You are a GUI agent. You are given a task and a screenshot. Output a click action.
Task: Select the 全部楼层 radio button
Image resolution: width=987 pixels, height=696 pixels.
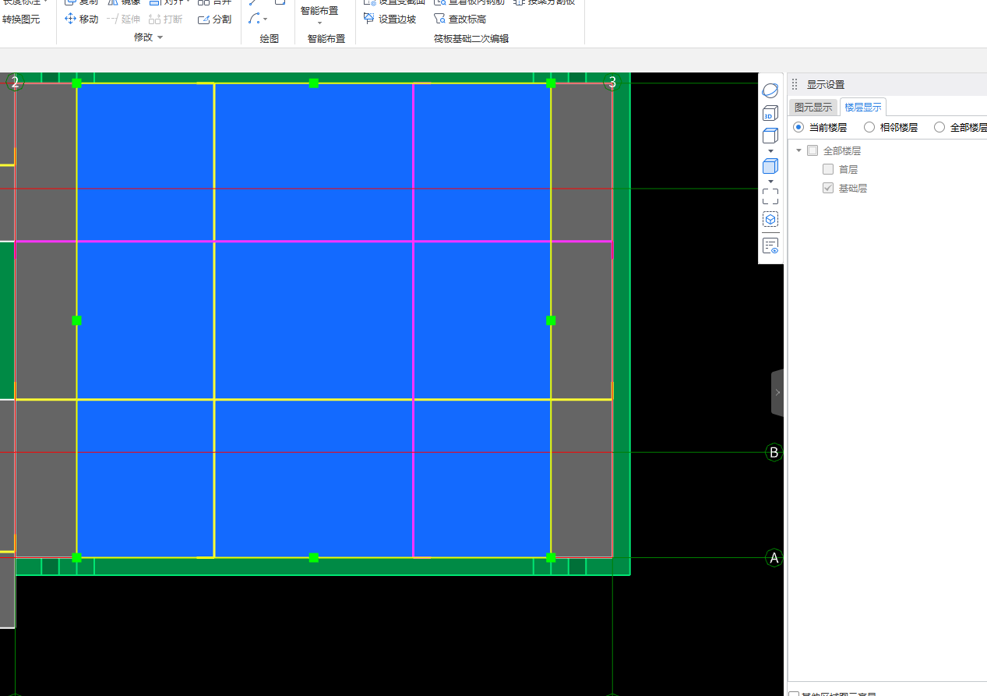click(x=939, y=127)
